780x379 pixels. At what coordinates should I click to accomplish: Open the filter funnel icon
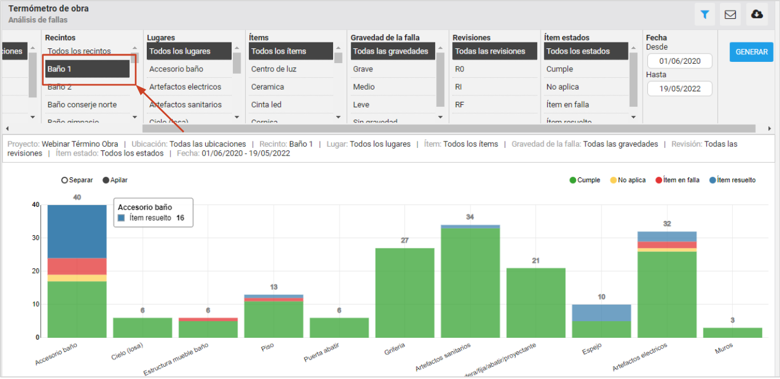705,14
